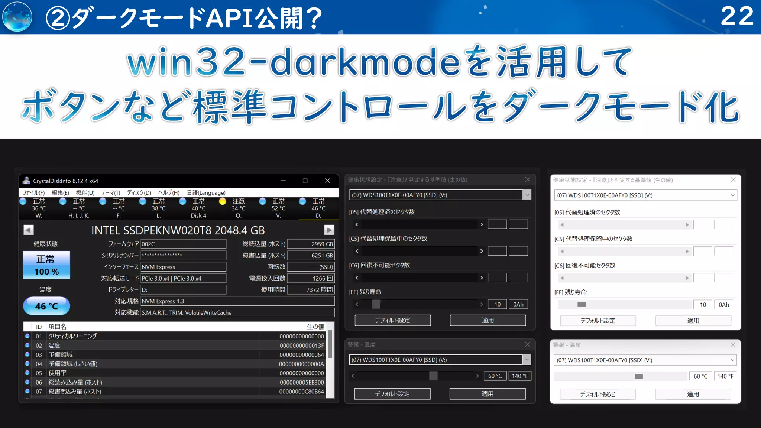Select drive L: status icon 38 °C
The height and width of the screenshot is (428, 761).
pyautogui.click(x=143, y=201)
